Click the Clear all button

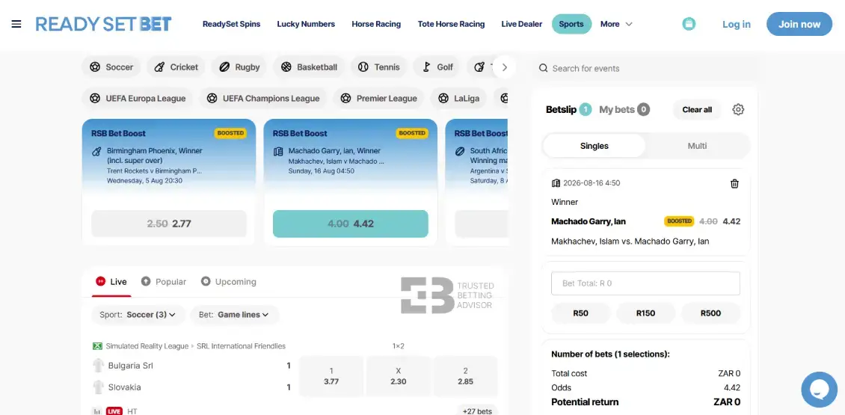[x=697, y=109]
